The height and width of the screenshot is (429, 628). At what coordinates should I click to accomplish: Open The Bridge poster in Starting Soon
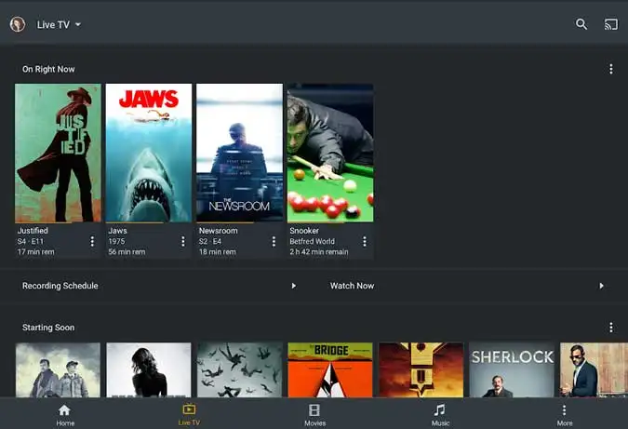330,369
